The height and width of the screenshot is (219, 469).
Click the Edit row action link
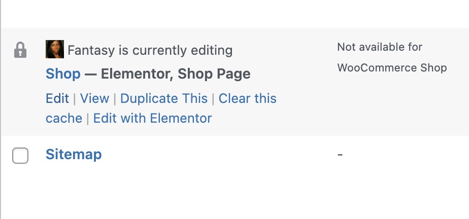[57, 98]
